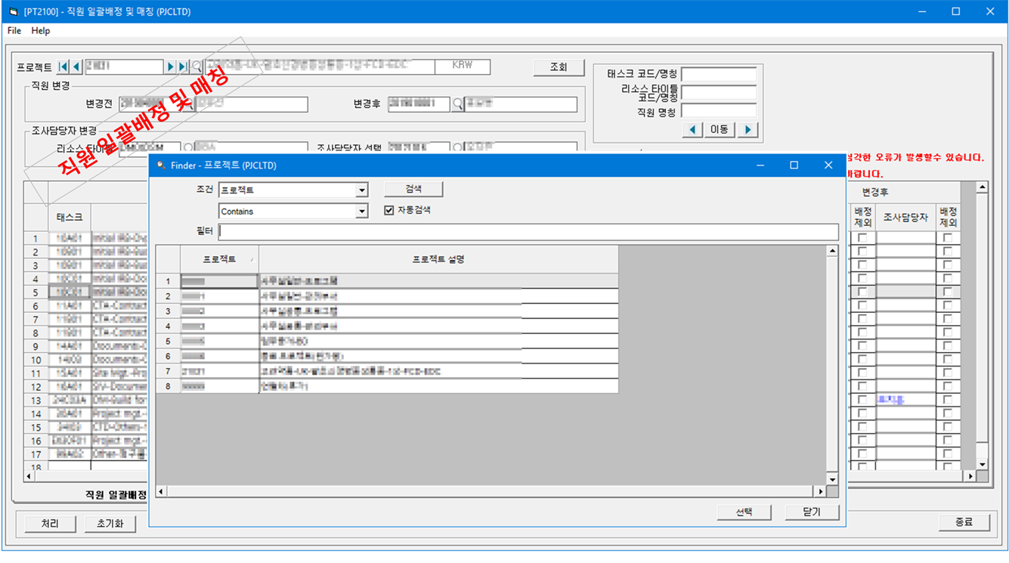Click Finder list vertical scrollbar up arrow
Screen dimensions: 1009x563
[832, 251]
